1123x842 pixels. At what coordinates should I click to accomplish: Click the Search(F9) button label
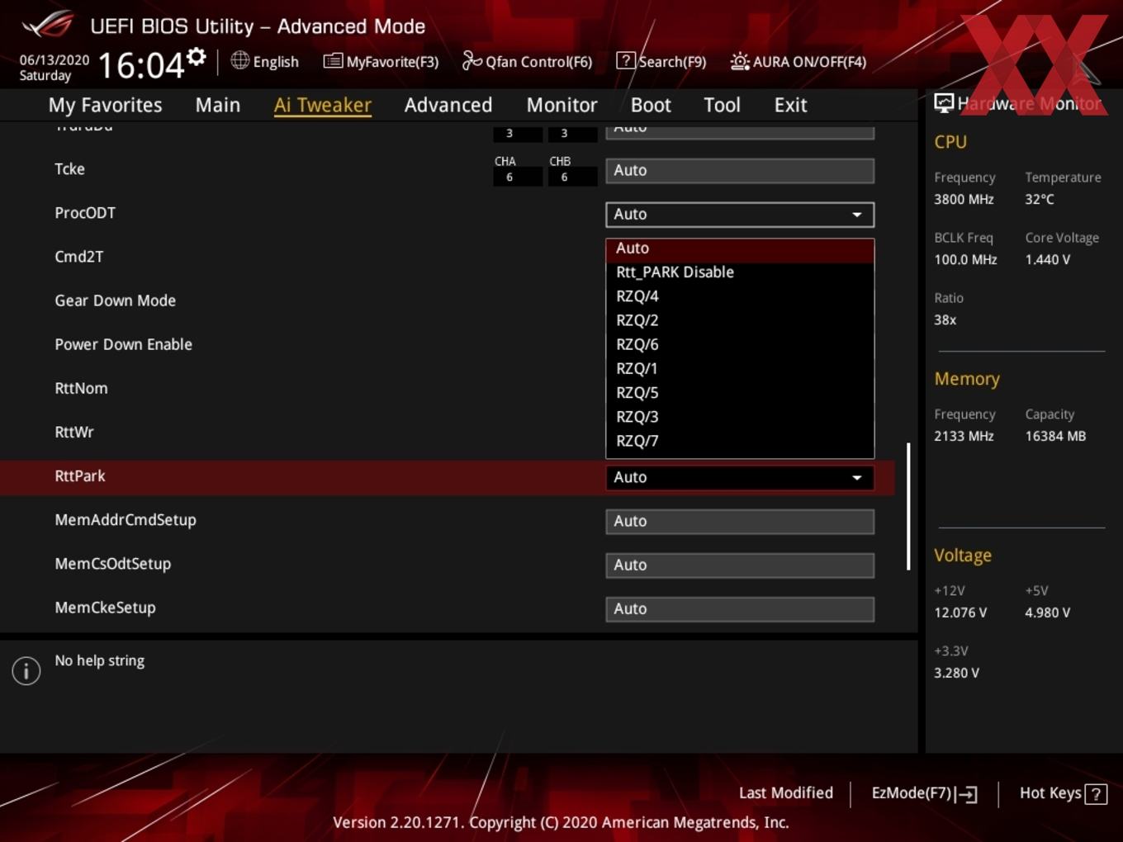click(x=672, y=62)
